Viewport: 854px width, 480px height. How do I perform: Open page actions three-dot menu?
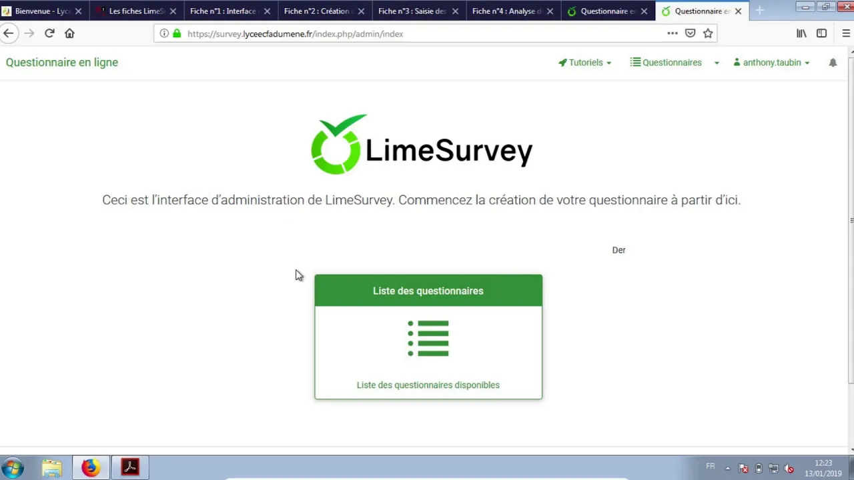(673, 33)
